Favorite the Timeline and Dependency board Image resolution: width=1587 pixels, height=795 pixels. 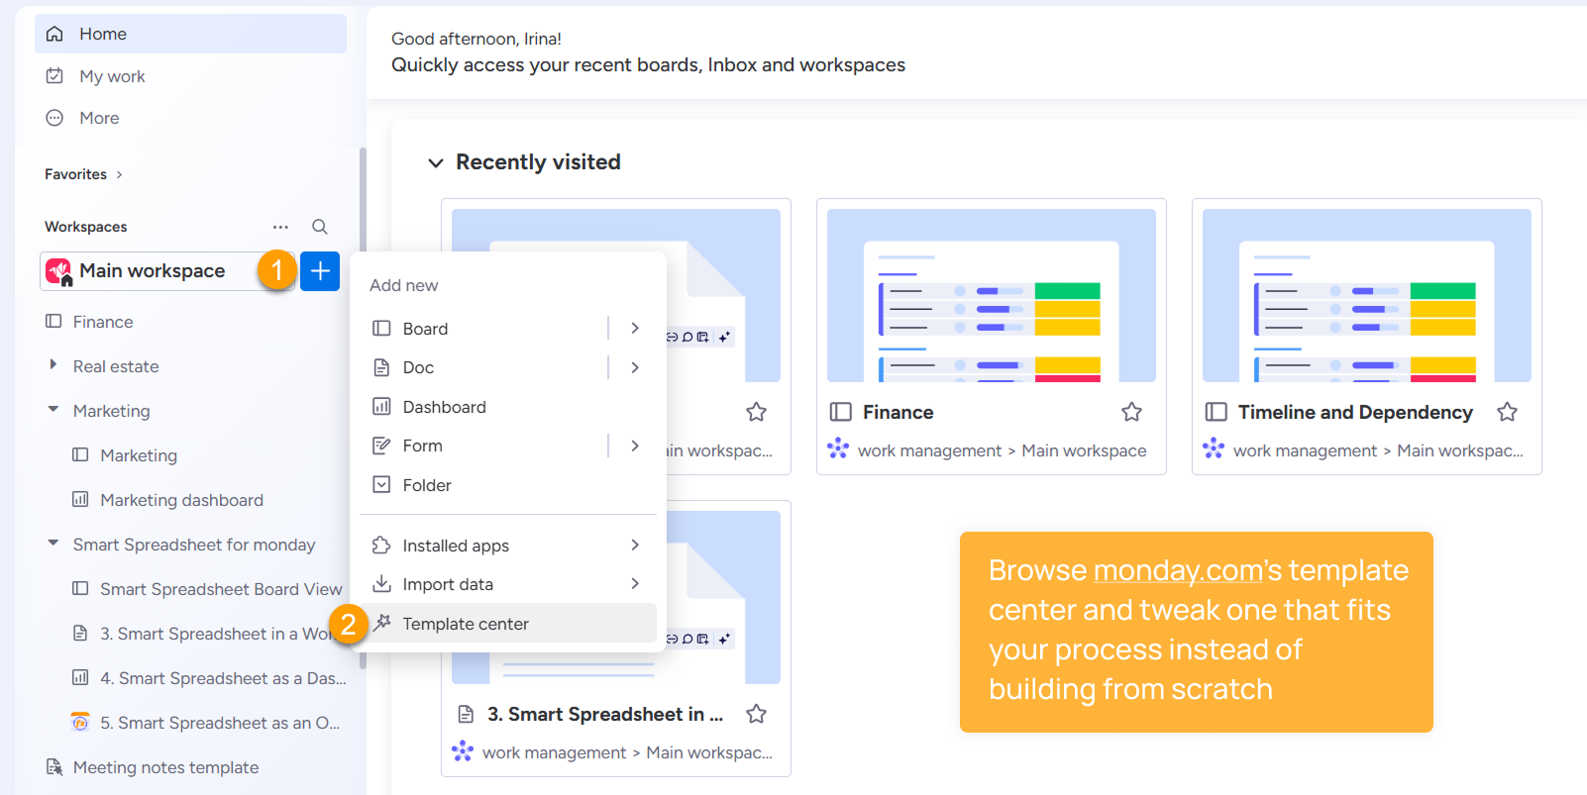tap(1507, 412)
